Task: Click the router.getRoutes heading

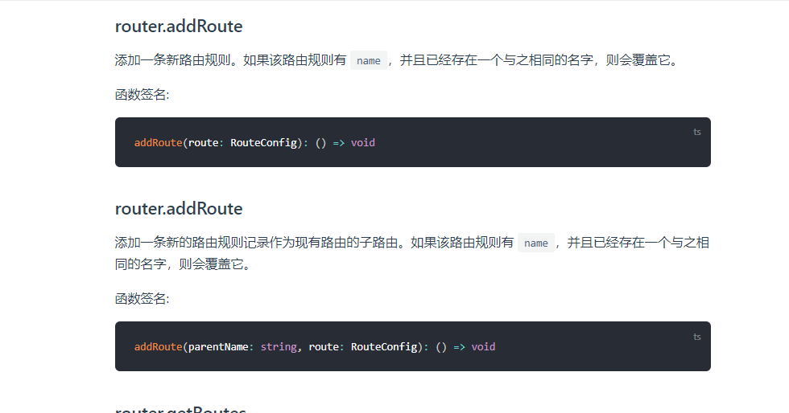Action: click(x=180, y=409)
